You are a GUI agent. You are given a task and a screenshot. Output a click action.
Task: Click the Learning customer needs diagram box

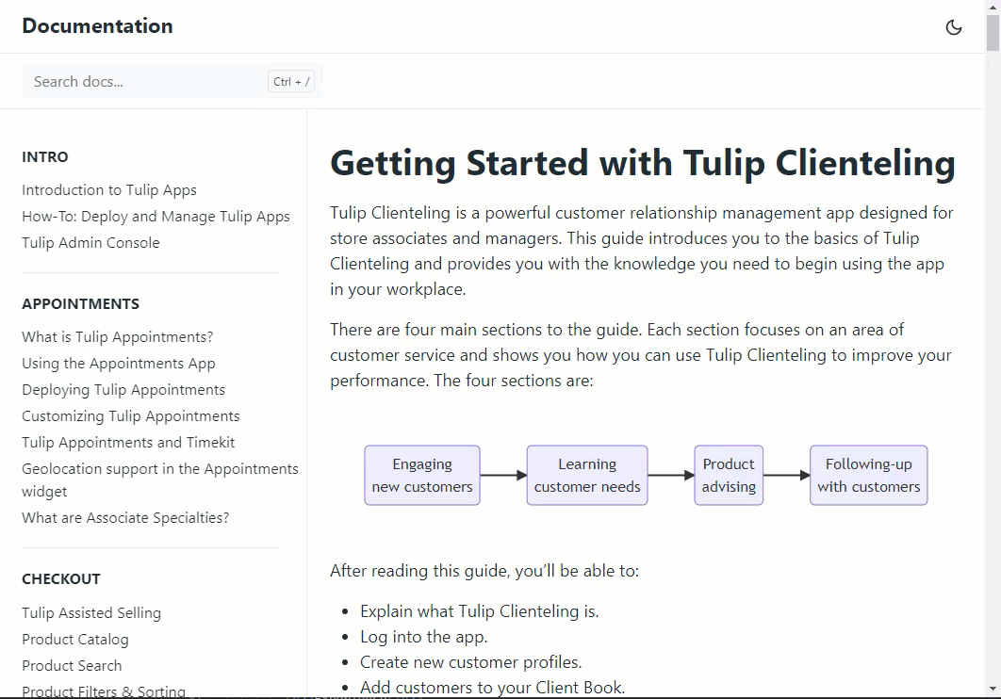coord(587,476)
